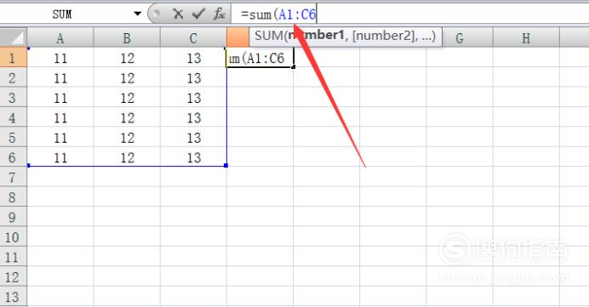
Task: Select row 13 header
Action: click(13, 297)
